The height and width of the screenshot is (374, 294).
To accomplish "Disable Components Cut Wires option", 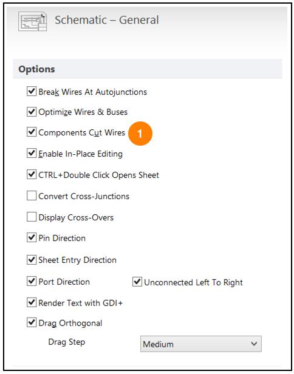I will [x=32, y=132].
